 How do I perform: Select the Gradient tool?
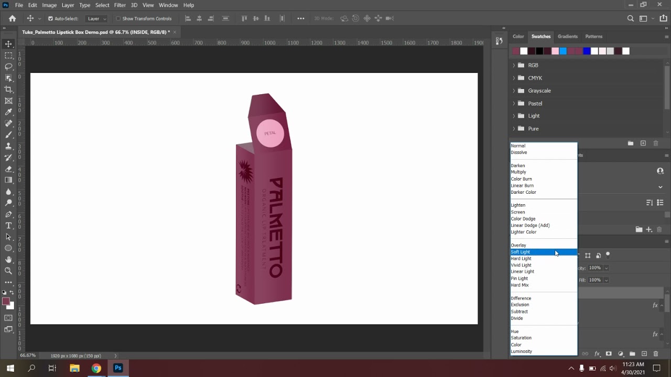(x=8, y=180)
